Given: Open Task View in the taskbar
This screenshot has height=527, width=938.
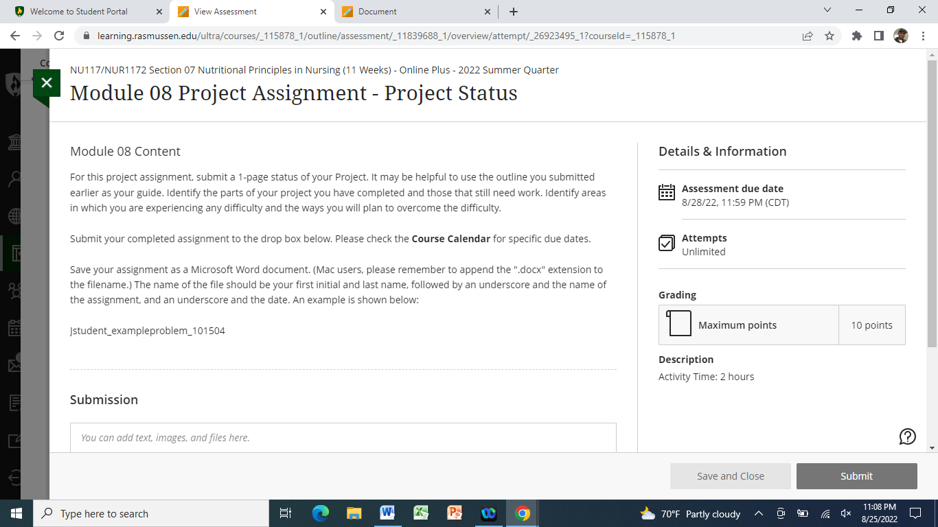Looking at the screenshot, I should [x=286, y=513].
